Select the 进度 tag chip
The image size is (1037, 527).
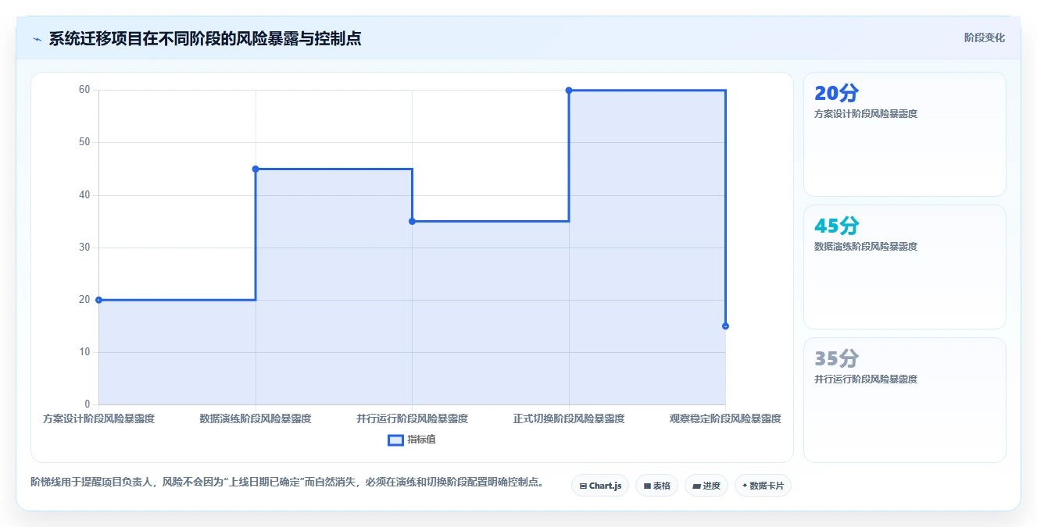click(706, 486)
